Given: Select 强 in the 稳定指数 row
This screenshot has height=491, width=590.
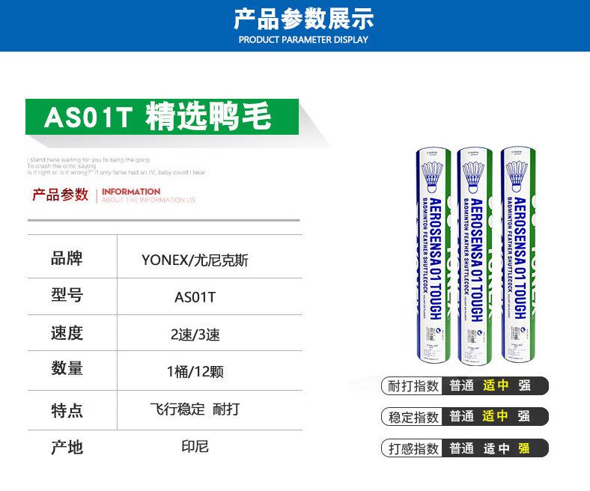Looking at the screenshot, I should 524,416.
